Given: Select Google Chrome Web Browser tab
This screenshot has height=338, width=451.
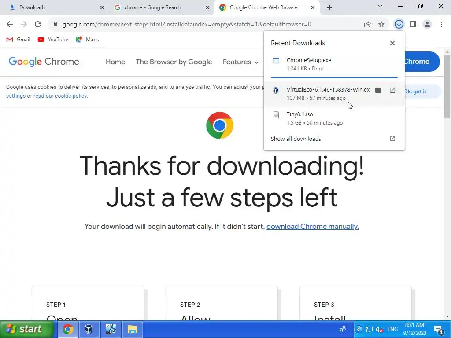Looking at the screenshot, I should coord(266,7).
